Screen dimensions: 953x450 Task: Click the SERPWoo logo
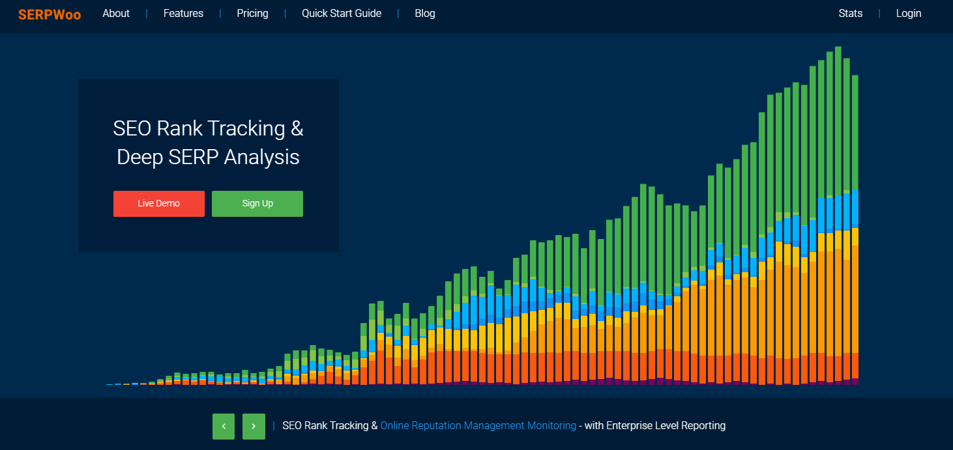point(50,14)
